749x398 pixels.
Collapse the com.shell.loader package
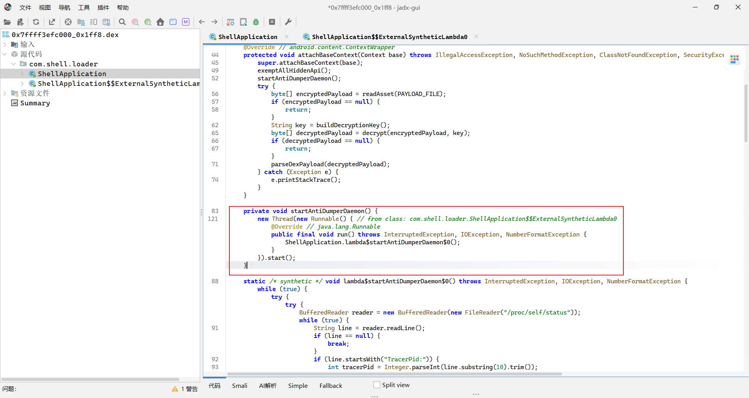[13, 64]
